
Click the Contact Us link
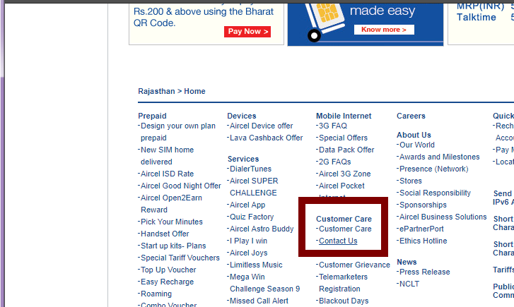click(x=338, y=241)
